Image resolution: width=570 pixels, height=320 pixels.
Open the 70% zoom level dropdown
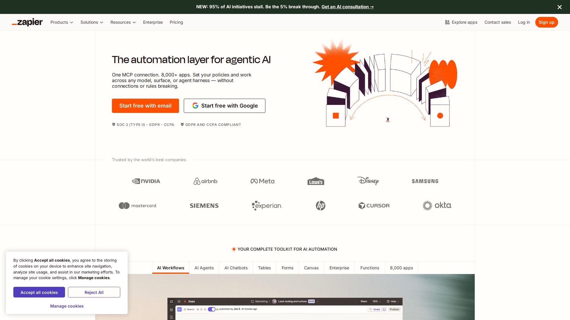pos(376,301)
